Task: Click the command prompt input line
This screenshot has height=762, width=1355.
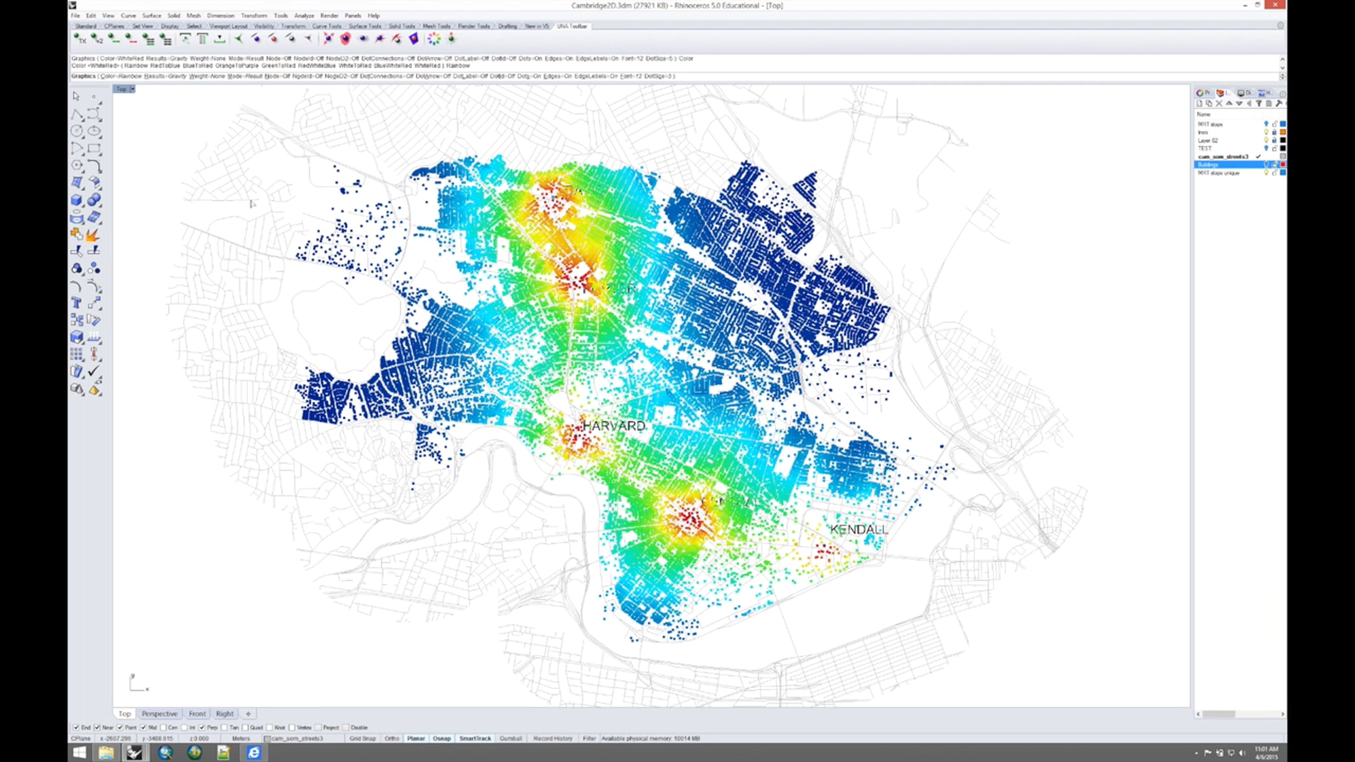Action: pyautogui.click(x=675, y=76)
